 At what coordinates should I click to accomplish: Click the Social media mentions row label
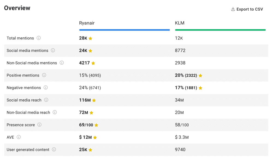pos(27,51)
